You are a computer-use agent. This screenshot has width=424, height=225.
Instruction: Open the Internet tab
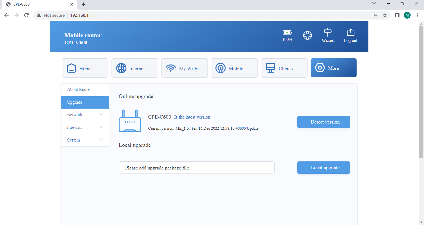[x=135, y=68]
